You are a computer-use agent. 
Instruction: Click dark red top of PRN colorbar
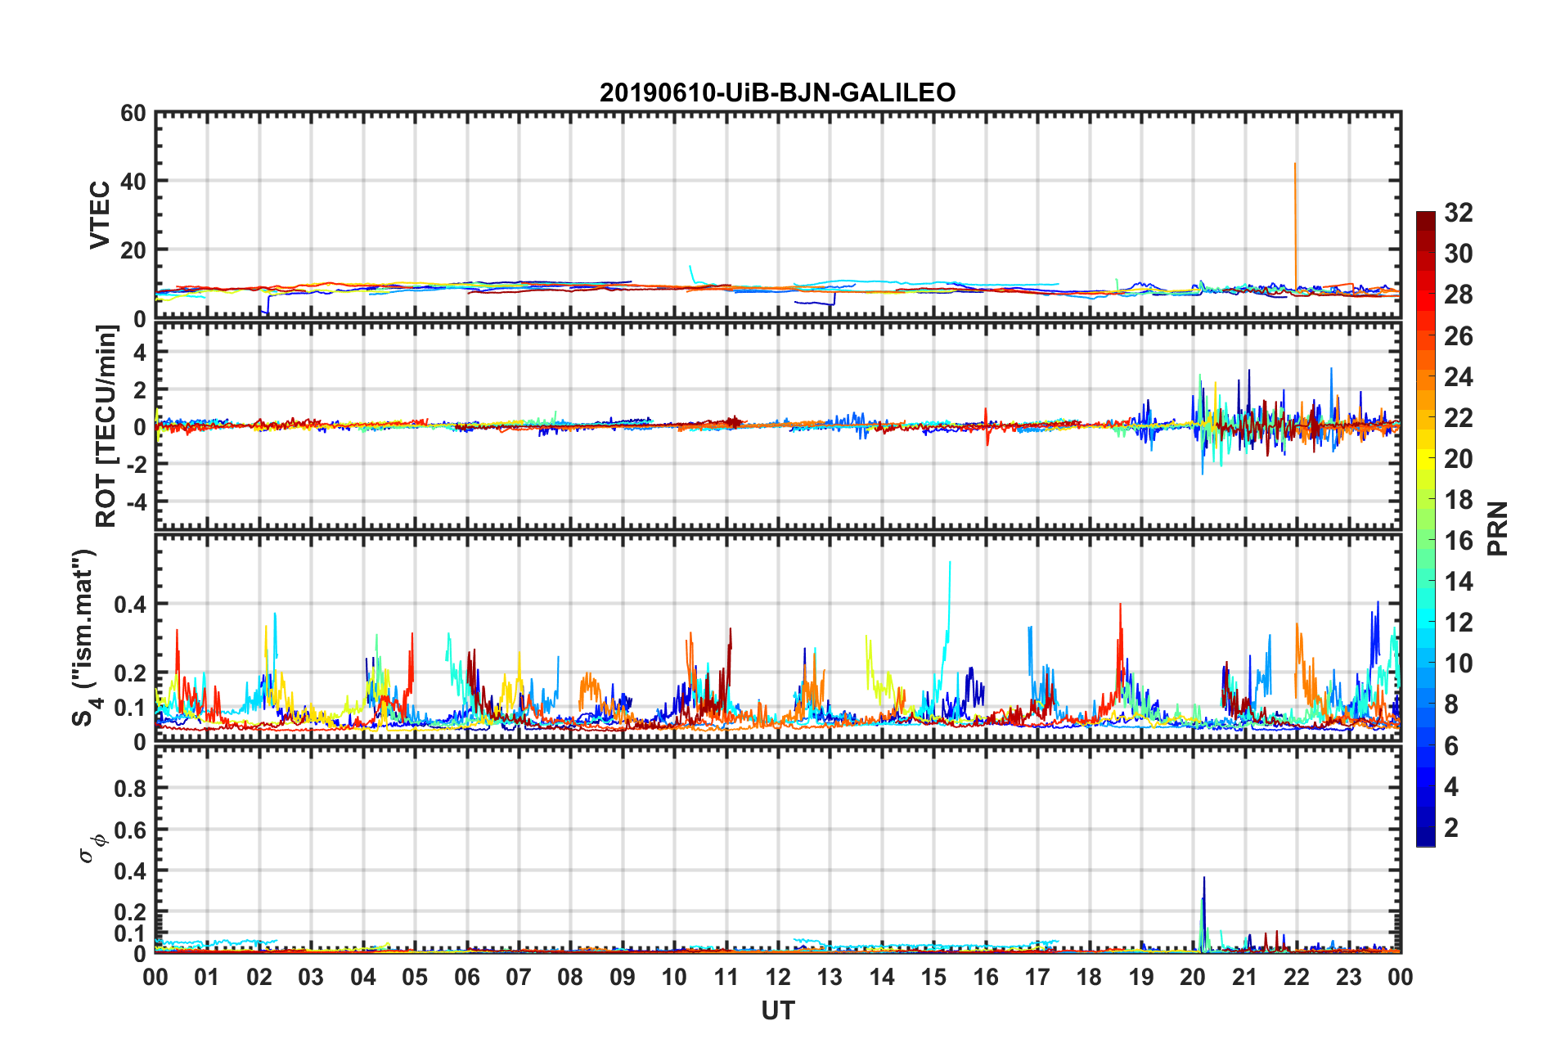[1426, 218]
